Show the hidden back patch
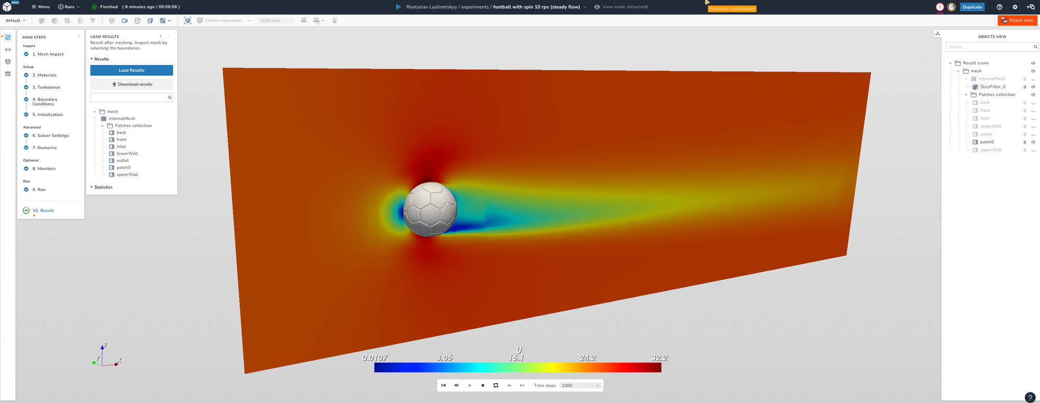 click(x=1033, y=103)
